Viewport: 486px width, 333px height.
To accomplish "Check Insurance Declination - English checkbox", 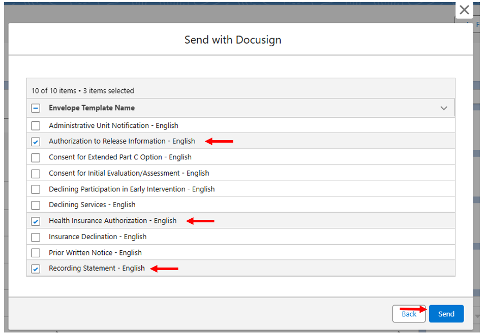I will coord(36,238).
